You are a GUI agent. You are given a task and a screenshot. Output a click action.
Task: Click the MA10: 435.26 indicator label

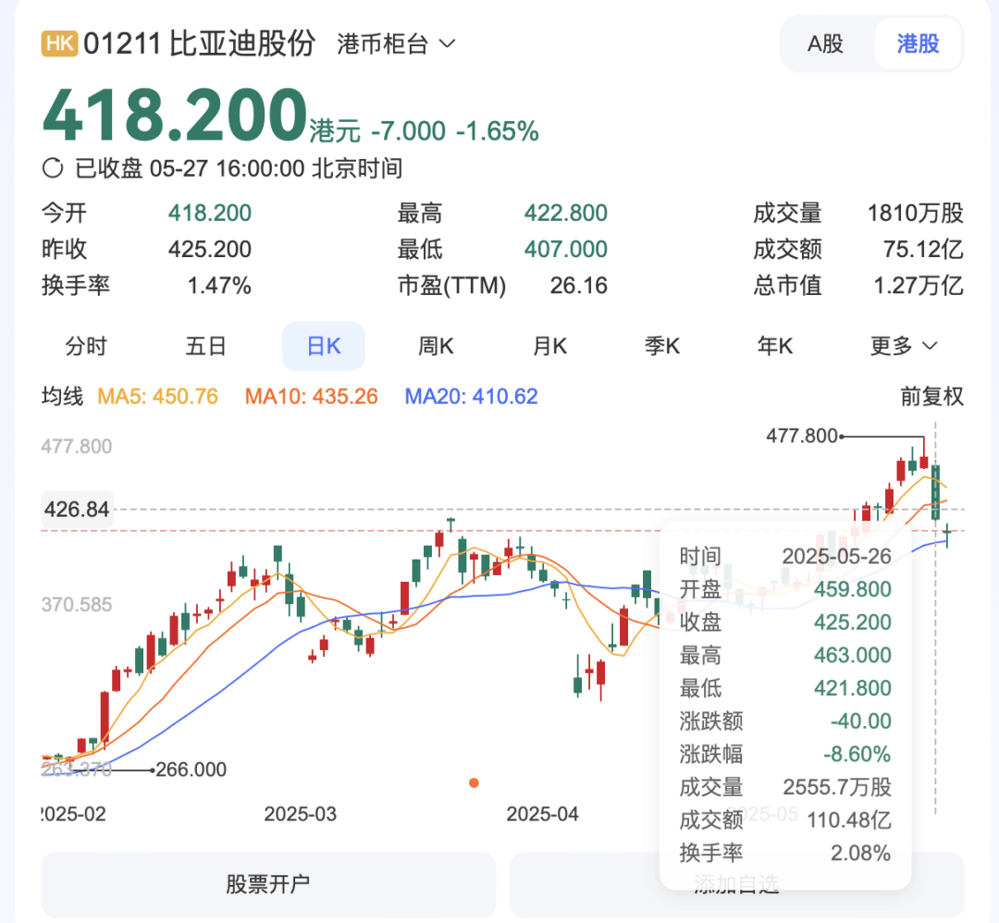(312, 396)
